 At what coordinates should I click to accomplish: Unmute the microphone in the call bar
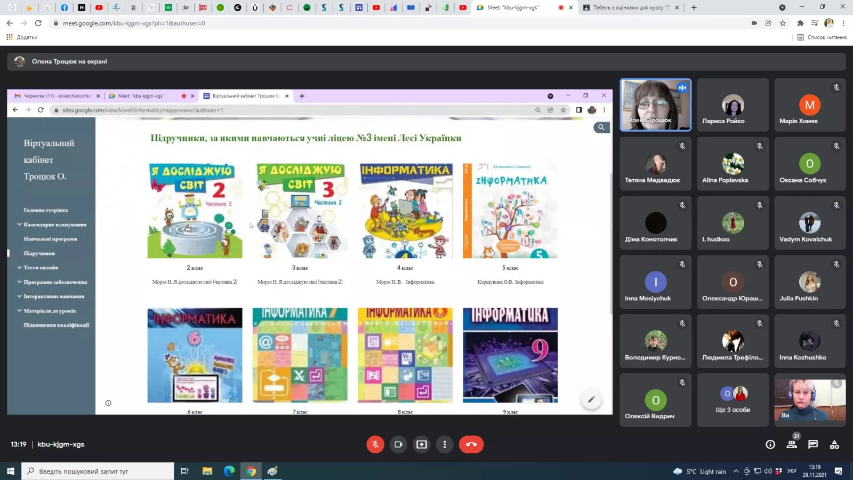tap(375, 444)
